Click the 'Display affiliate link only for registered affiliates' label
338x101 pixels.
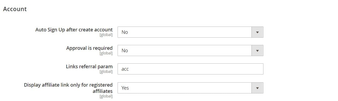[68, 88]
